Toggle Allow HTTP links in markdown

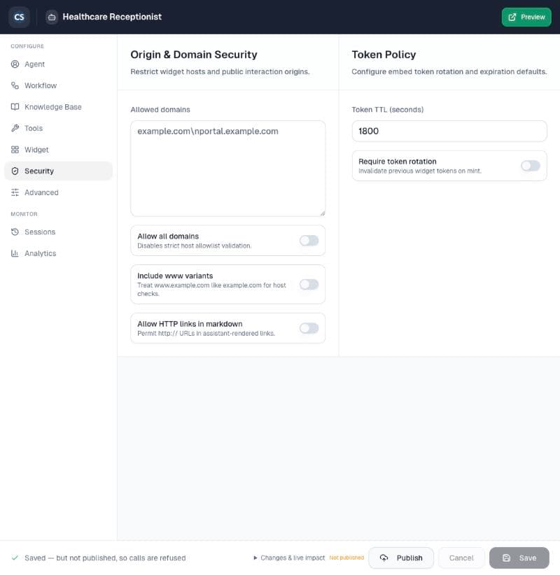[x=309, y=328]
